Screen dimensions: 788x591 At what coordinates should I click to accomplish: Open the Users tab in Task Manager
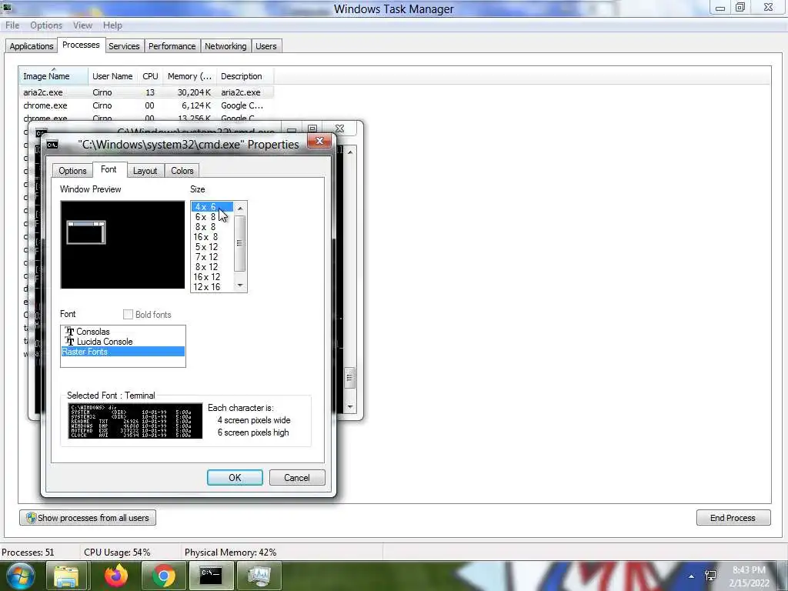click(x=265, y=46)
